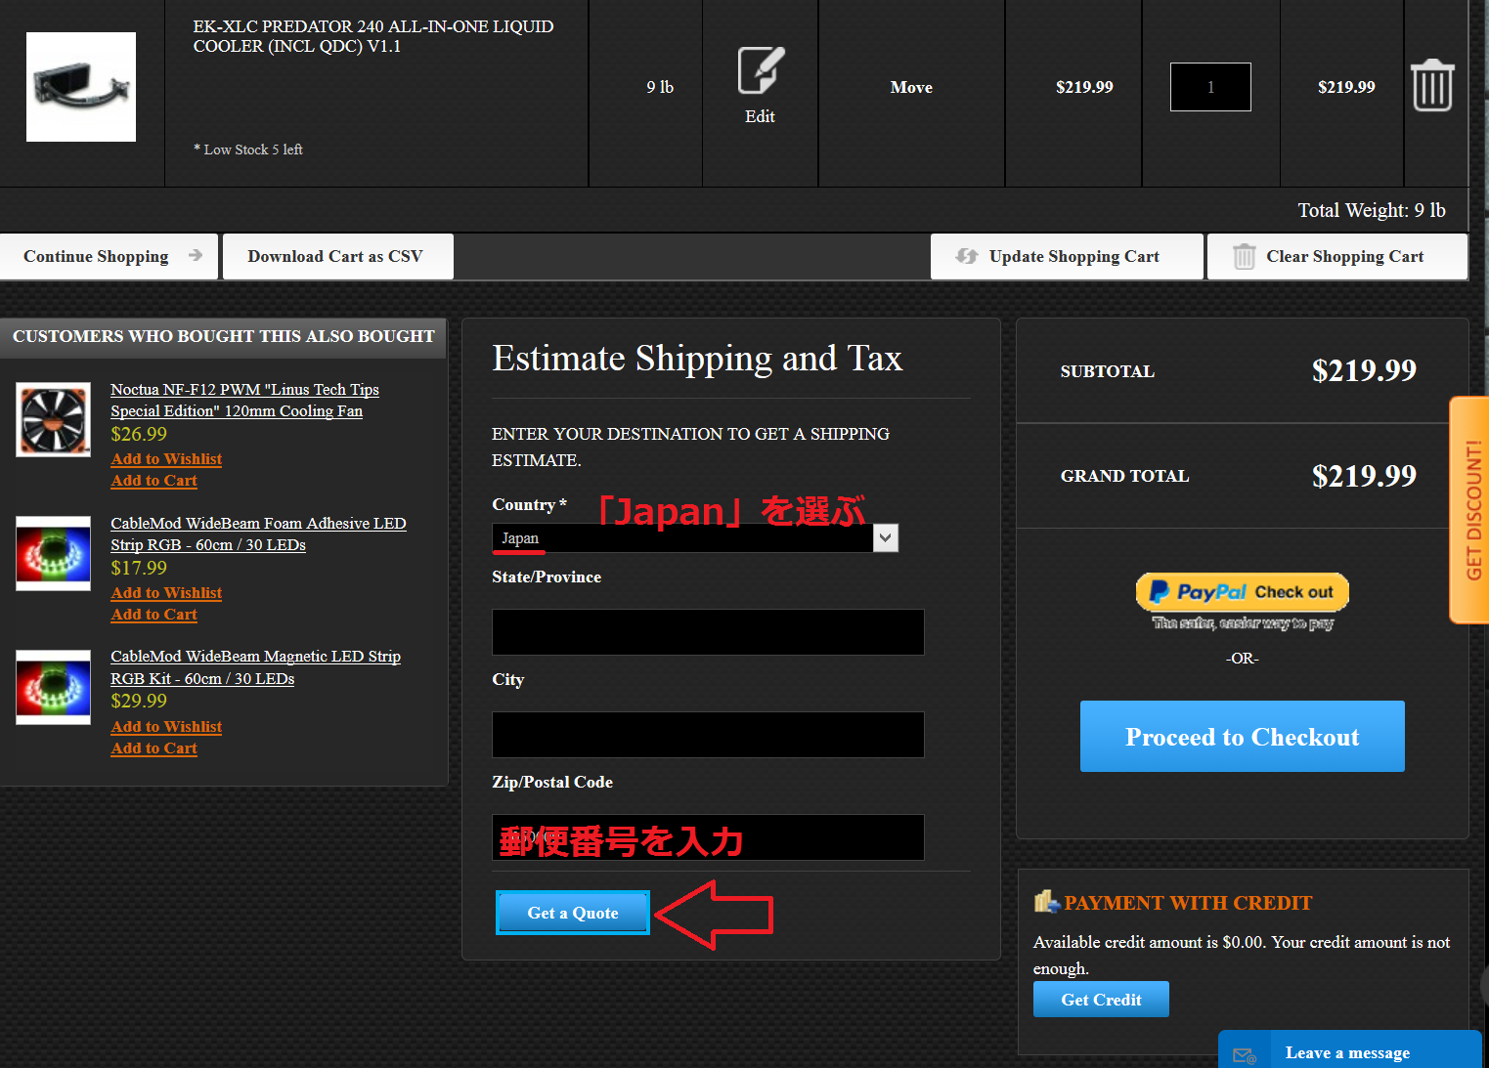Open CableMod WideBeam Magnetic LED Strip link

coord(255,667)
